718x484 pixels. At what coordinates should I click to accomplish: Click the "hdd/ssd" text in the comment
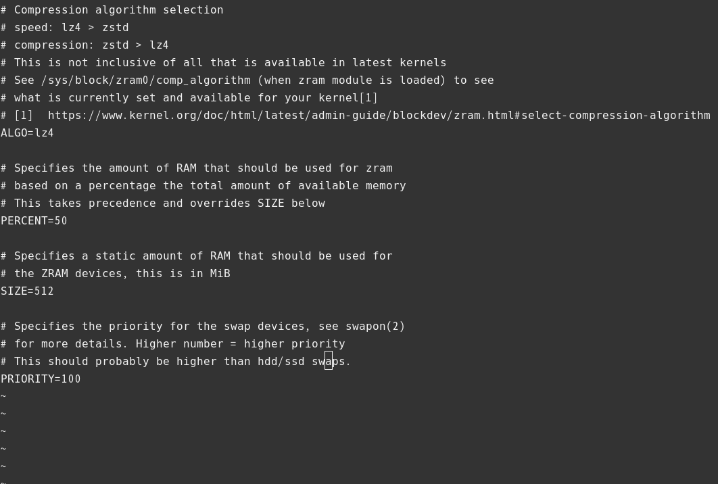pyautogui.click(x=281, y=362)
